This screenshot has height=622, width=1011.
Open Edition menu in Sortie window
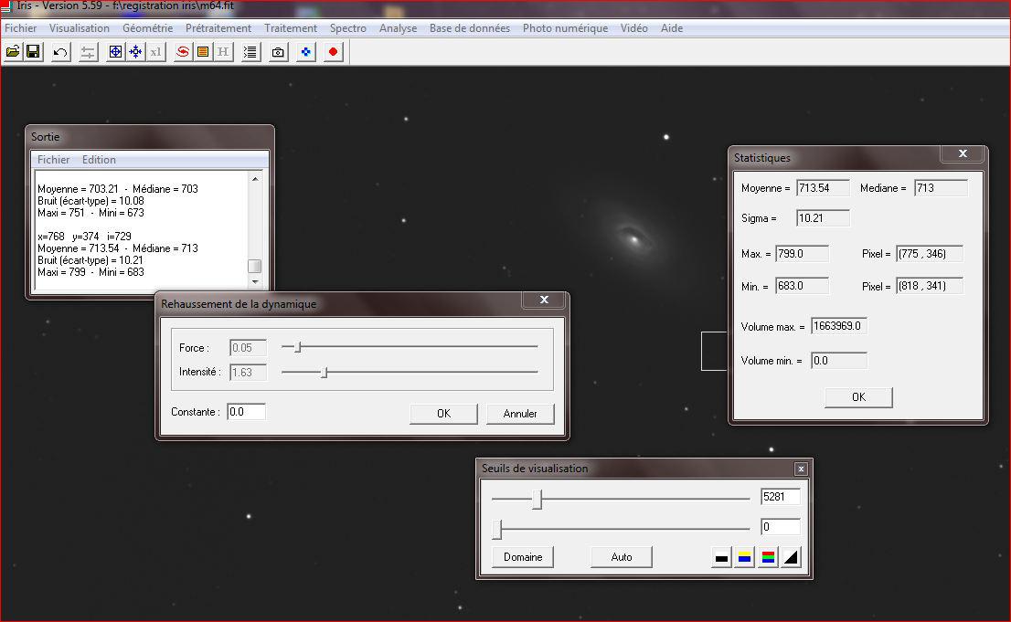click(99, 160)
